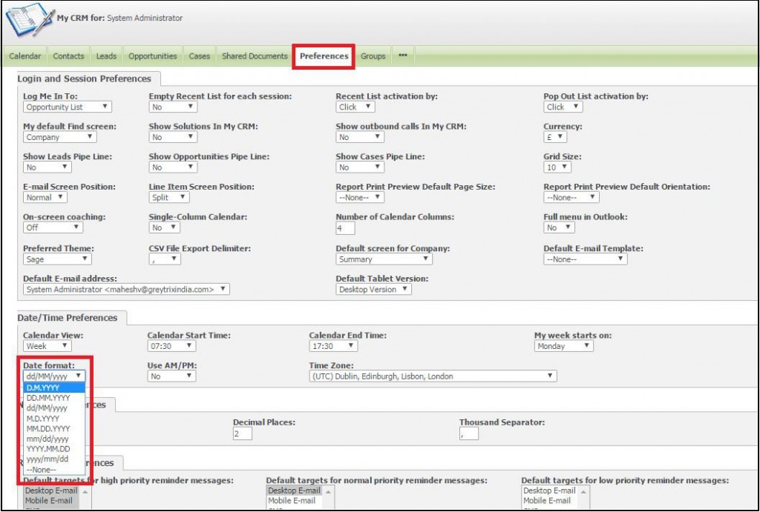
Task: Open the Preferred Theme dropdown
Action: pyautogui.click(x=57, y=259)
